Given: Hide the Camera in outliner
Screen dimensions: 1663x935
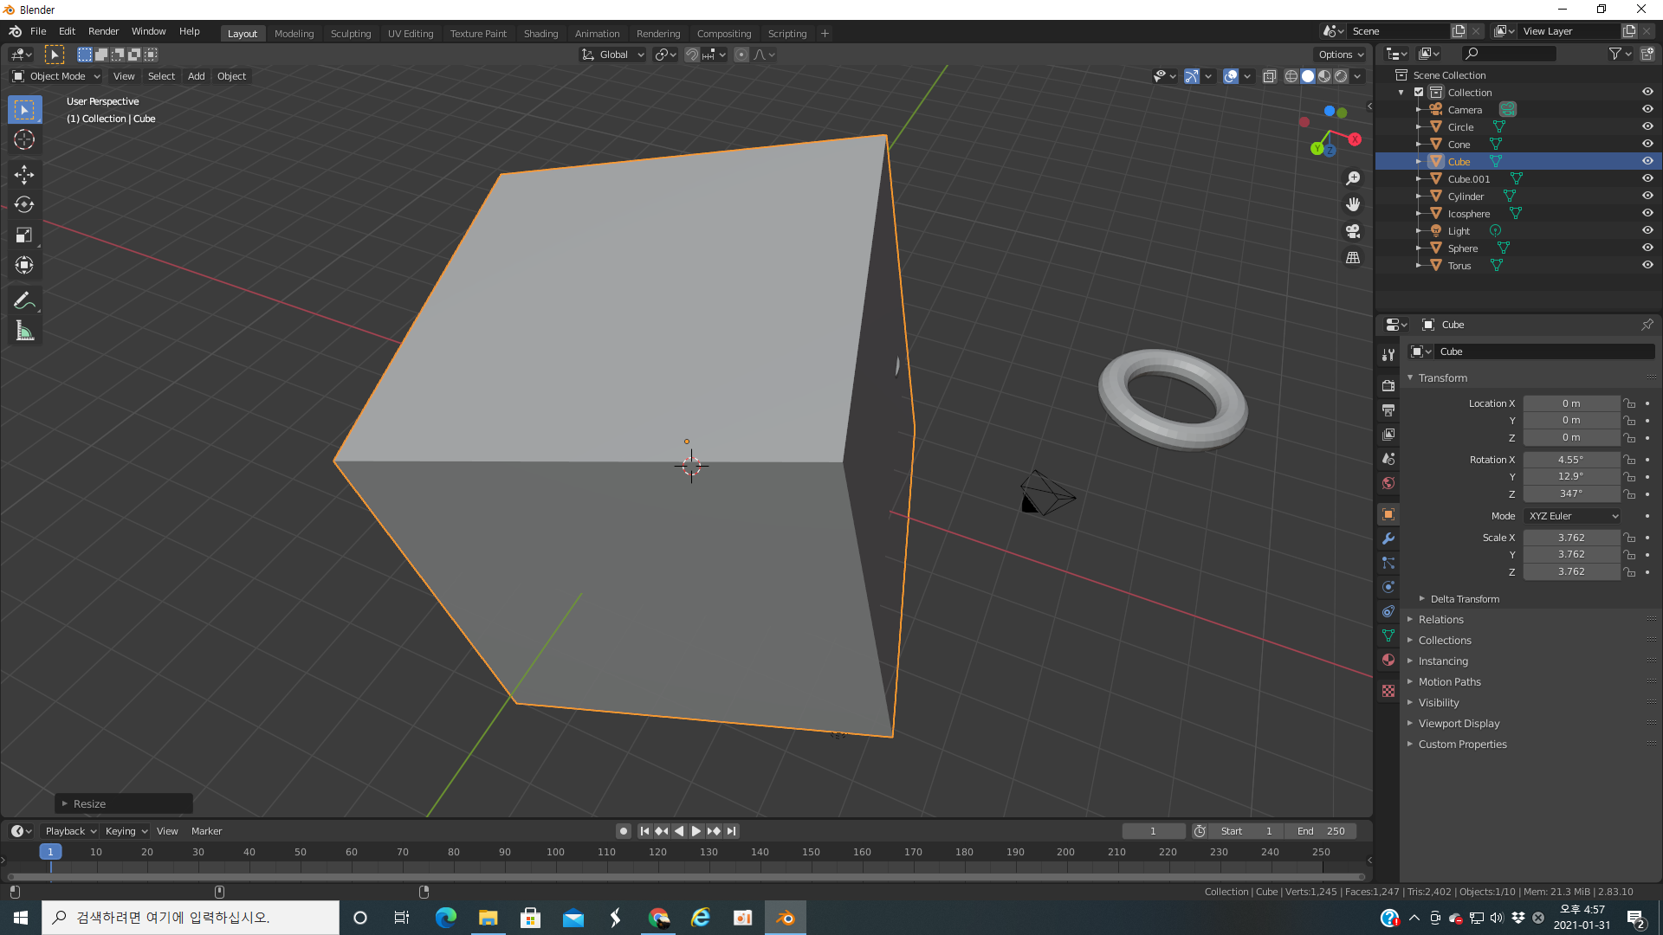Looking at the screenshot, I should click(x=1647, y=110).
